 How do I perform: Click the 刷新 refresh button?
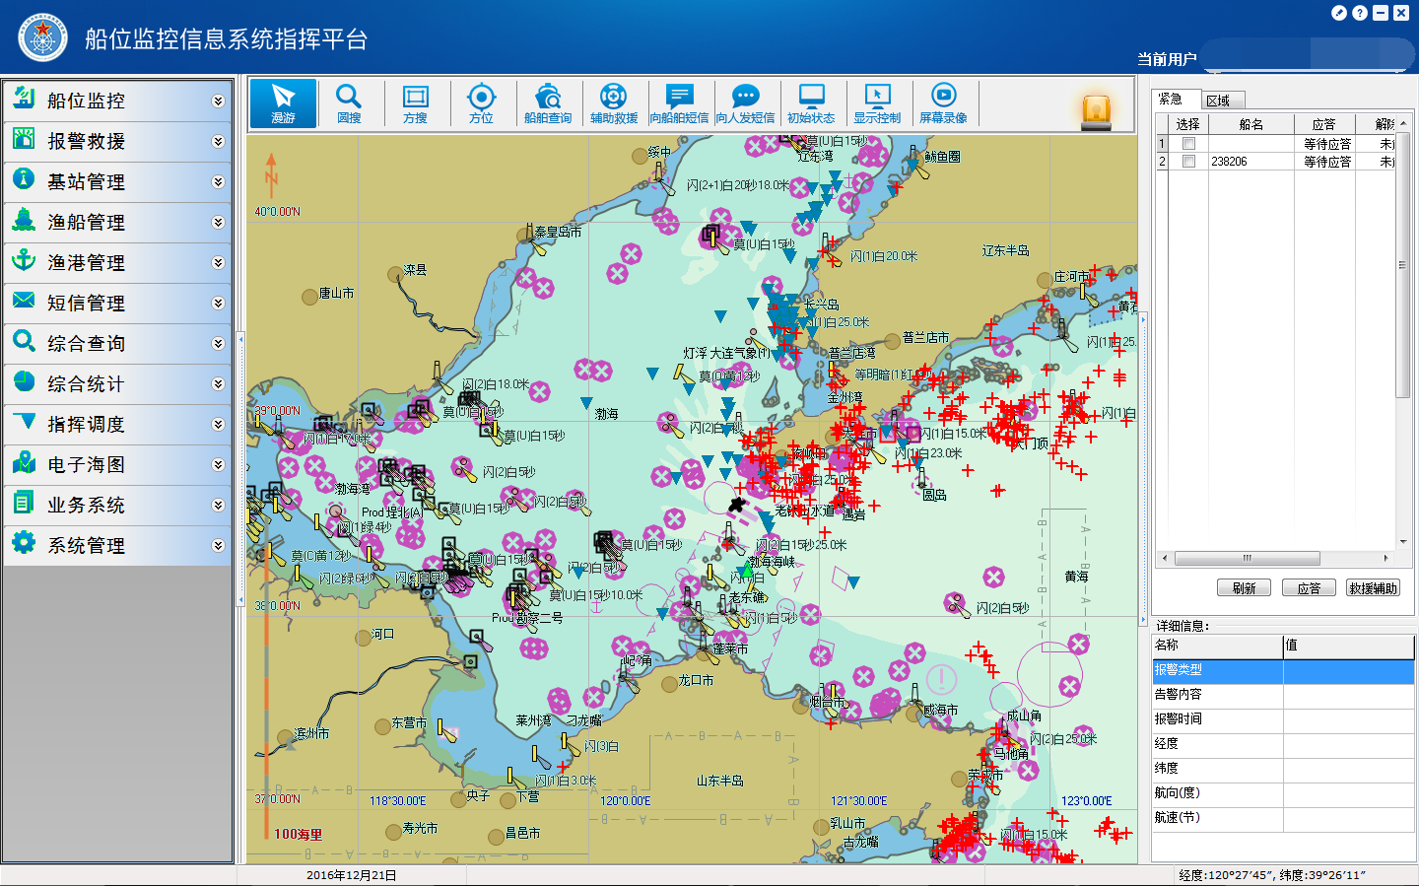pyautogui.click(x=1244, y=587)
